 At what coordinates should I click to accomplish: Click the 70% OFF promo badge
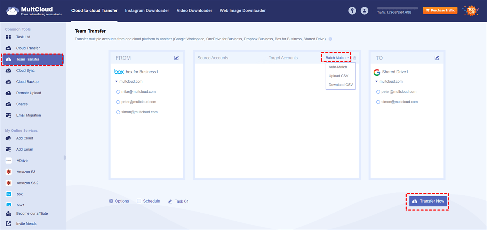470,11
